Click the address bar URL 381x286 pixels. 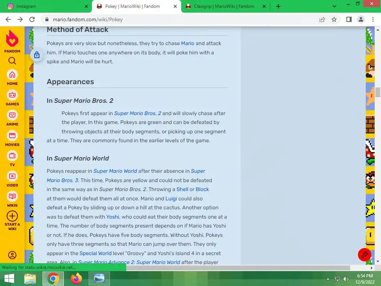pyautogui.click(x=87, y=19)
